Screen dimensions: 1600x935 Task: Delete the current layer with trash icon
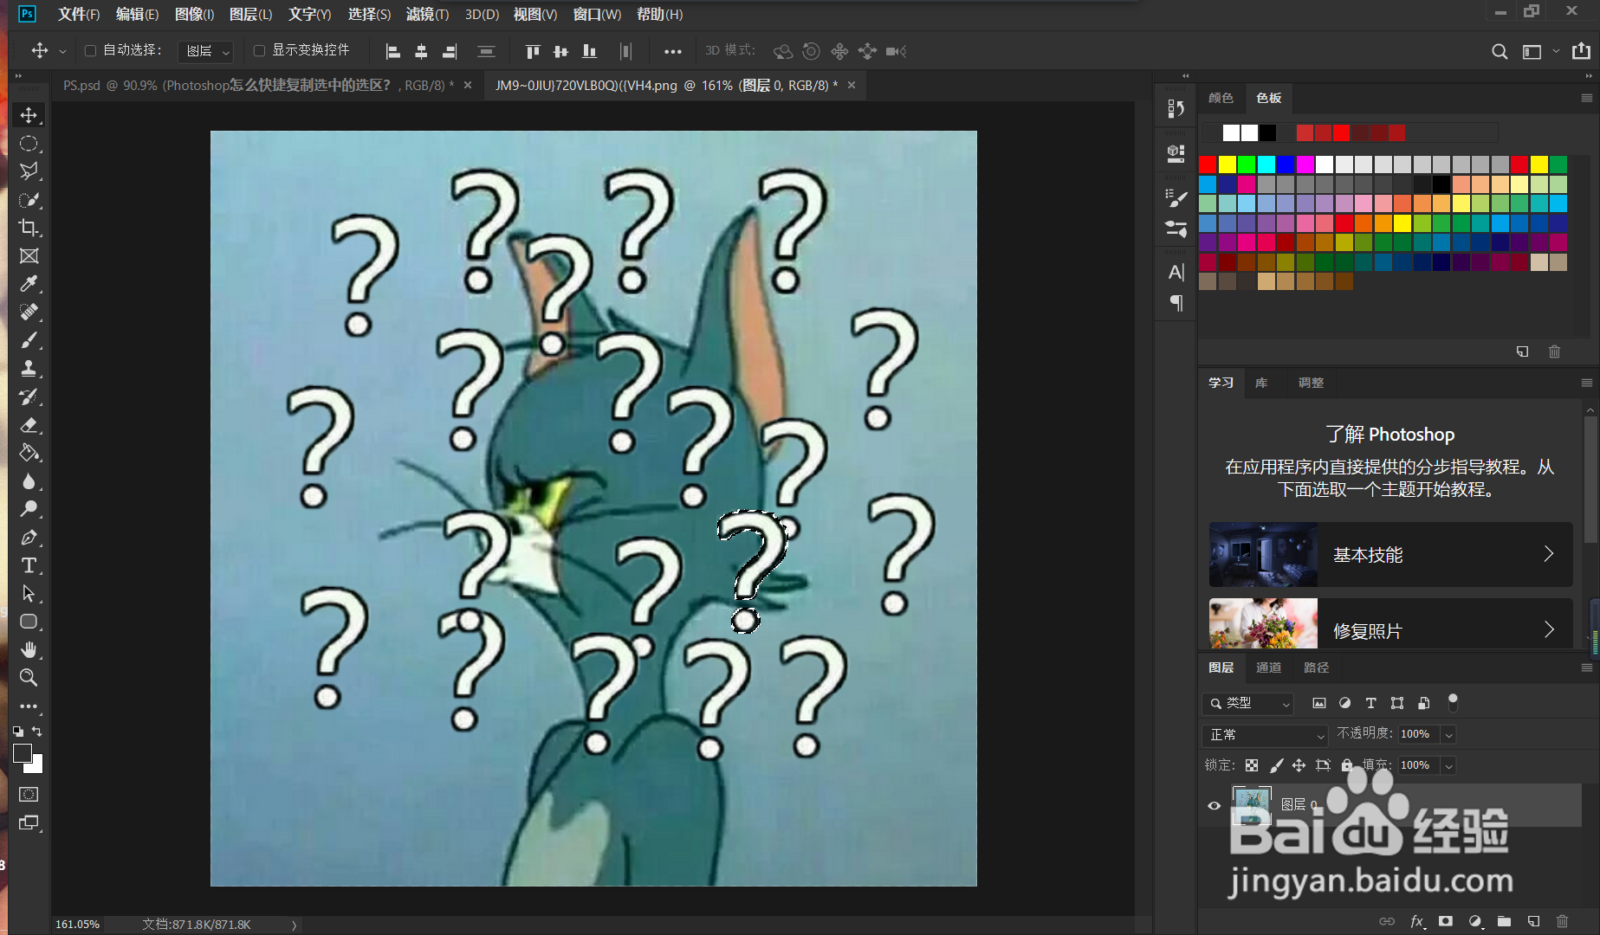tap(1562, 921)
